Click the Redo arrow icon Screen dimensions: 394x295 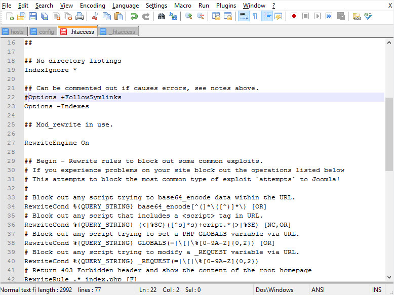tap(145, 16)
